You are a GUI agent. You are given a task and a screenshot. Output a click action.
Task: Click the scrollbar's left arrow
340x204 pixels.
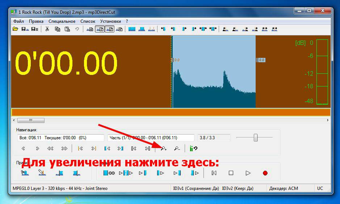[x=14, y=120]
